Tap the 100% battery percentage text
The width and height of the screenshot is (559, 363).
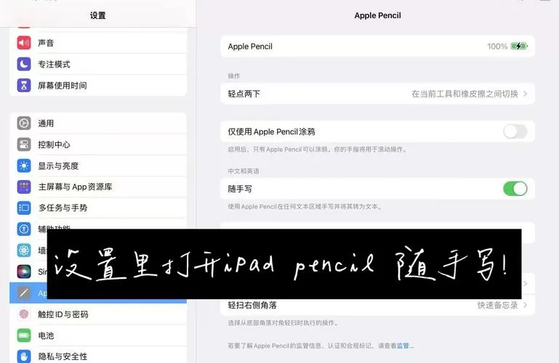tap(497, 46)
